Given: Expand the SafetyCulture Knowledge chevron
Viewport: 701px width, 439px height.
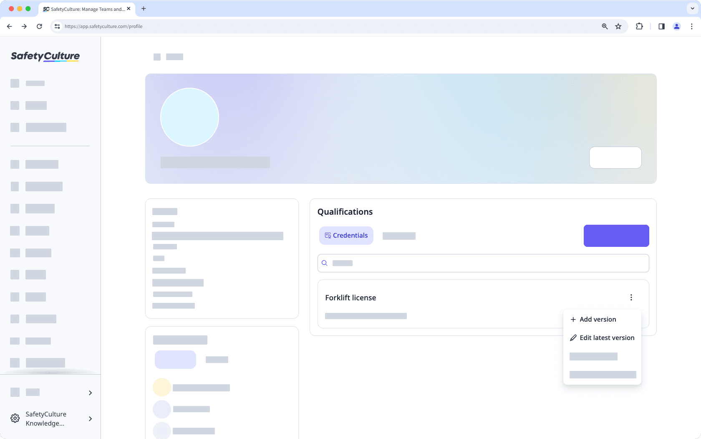Looking at the screenshot, I should point(90,419).
